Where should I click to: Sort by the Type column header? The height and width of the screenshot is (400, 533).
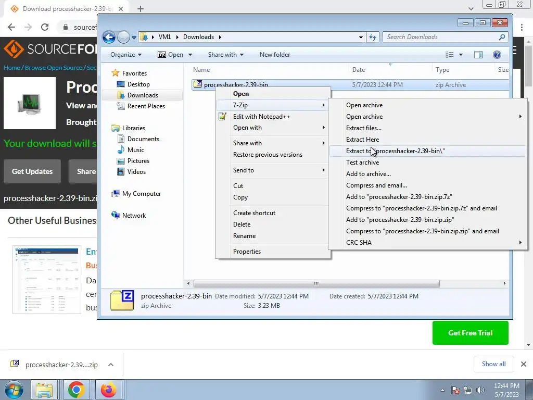[x=442, y=70]
